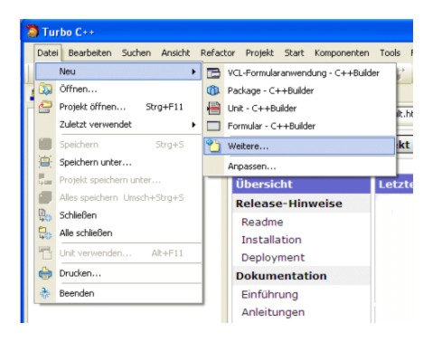Open the Komponenten menu
Viewport: 433px width, 342px height.
[x=342, y=53]
